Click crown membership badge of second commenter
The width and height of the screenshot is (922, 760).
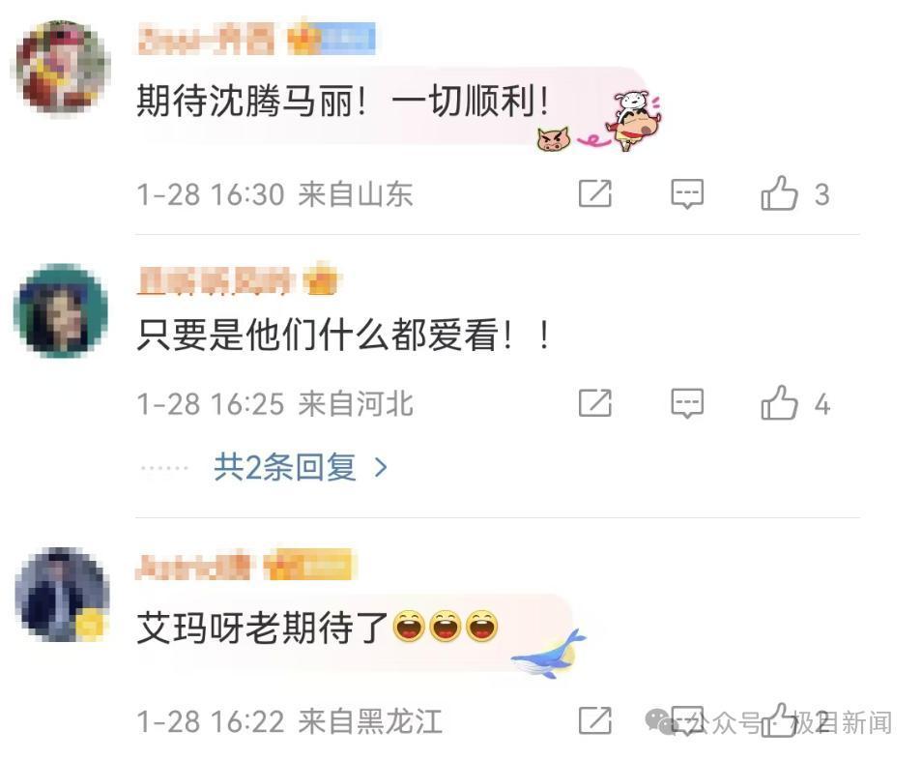coord(322,279)
